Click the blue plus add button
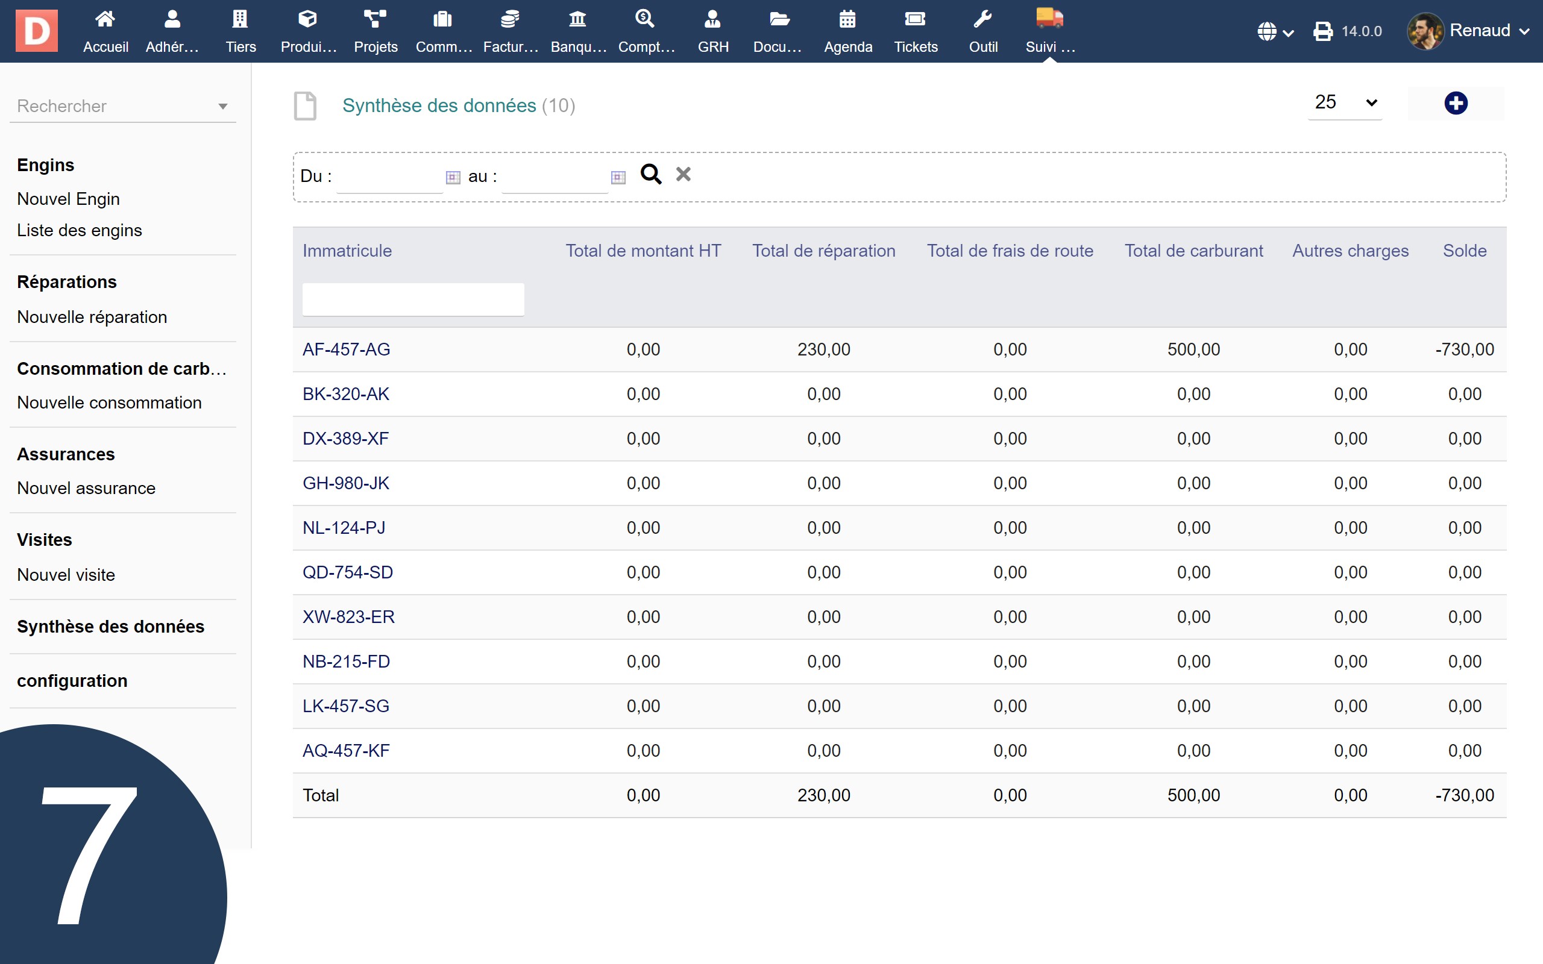Viewport: 1543px width, 964px height. coord(1455,103)
